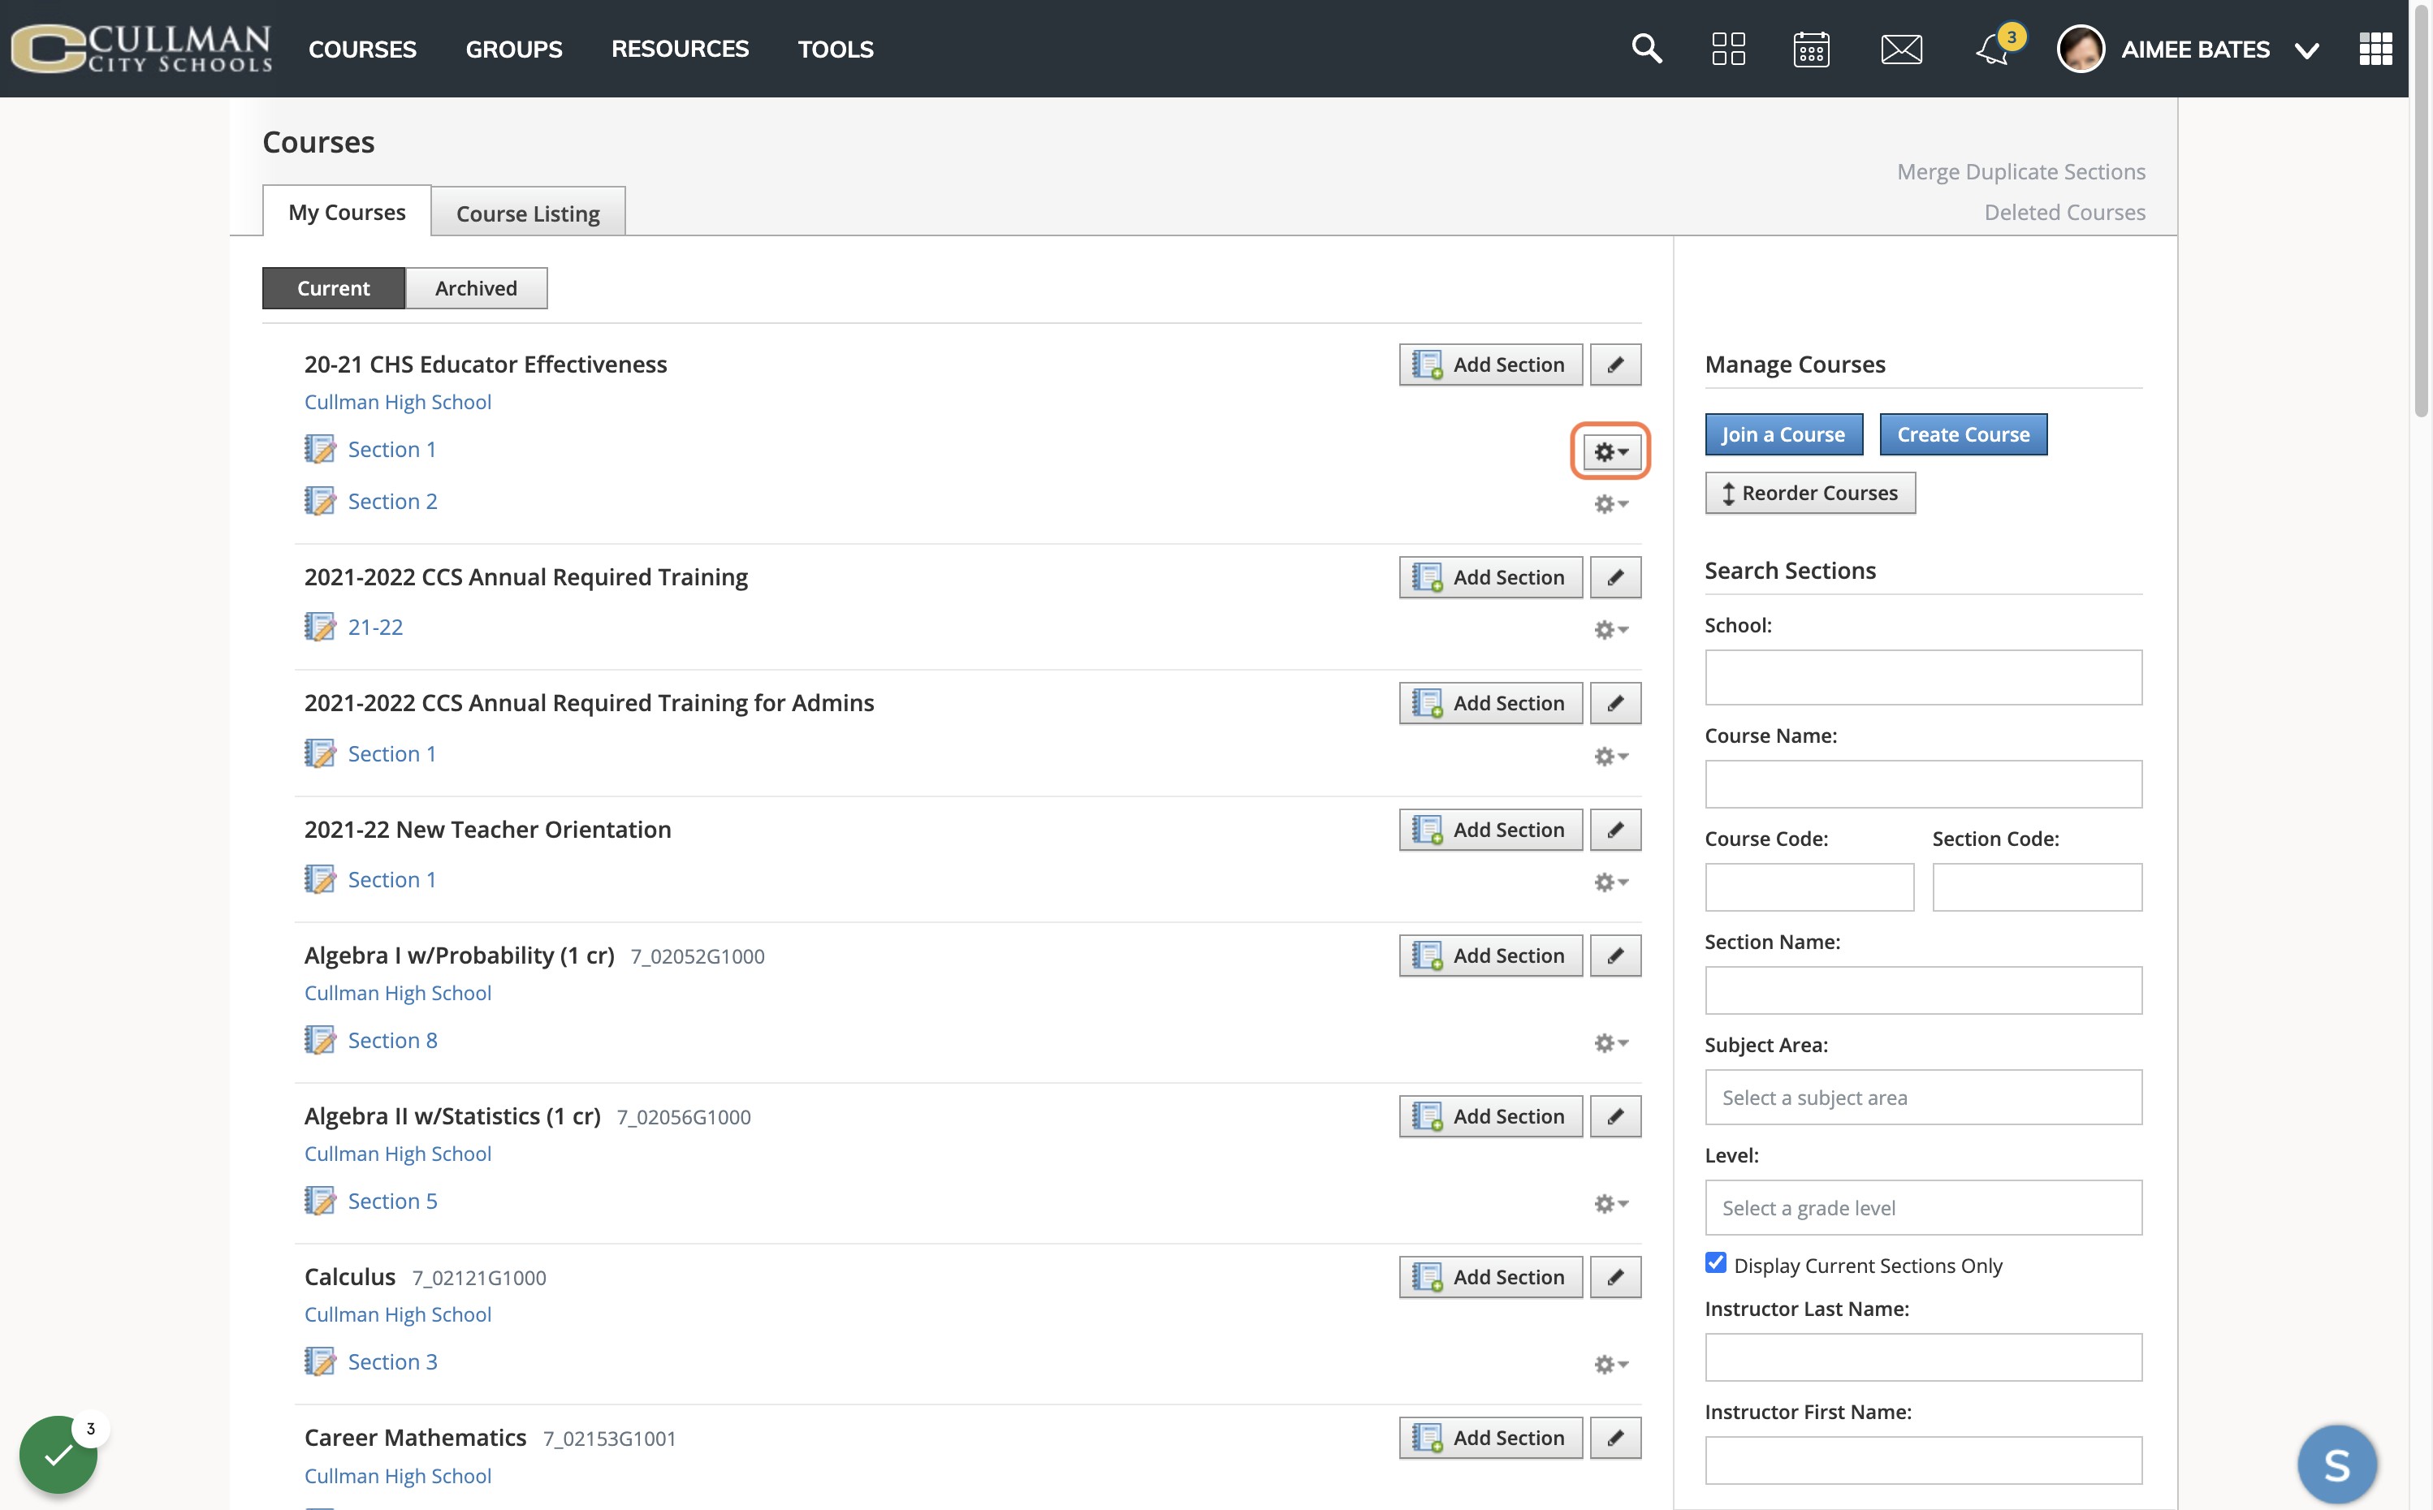Expand the Aimee Bates account chevron
This screenshot has height=1510, width=2433.
(2306, 50)
